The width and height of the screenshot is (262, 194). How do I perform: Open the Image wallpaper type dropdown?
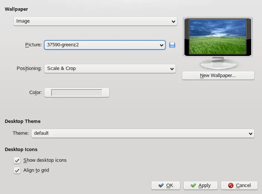click(95, 21)
